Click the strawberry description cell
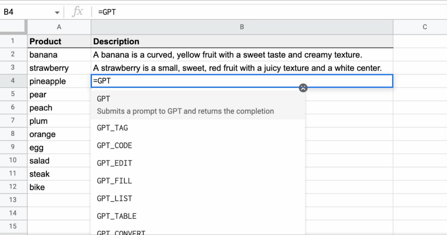 [x=241, y=68]
